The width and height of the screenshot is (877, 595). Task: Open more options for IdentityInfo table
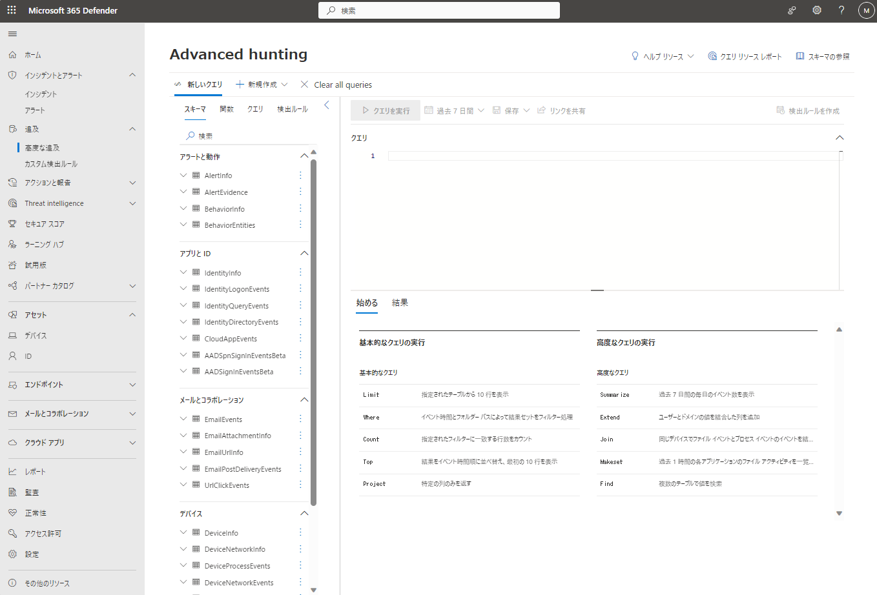pos(300,272)
